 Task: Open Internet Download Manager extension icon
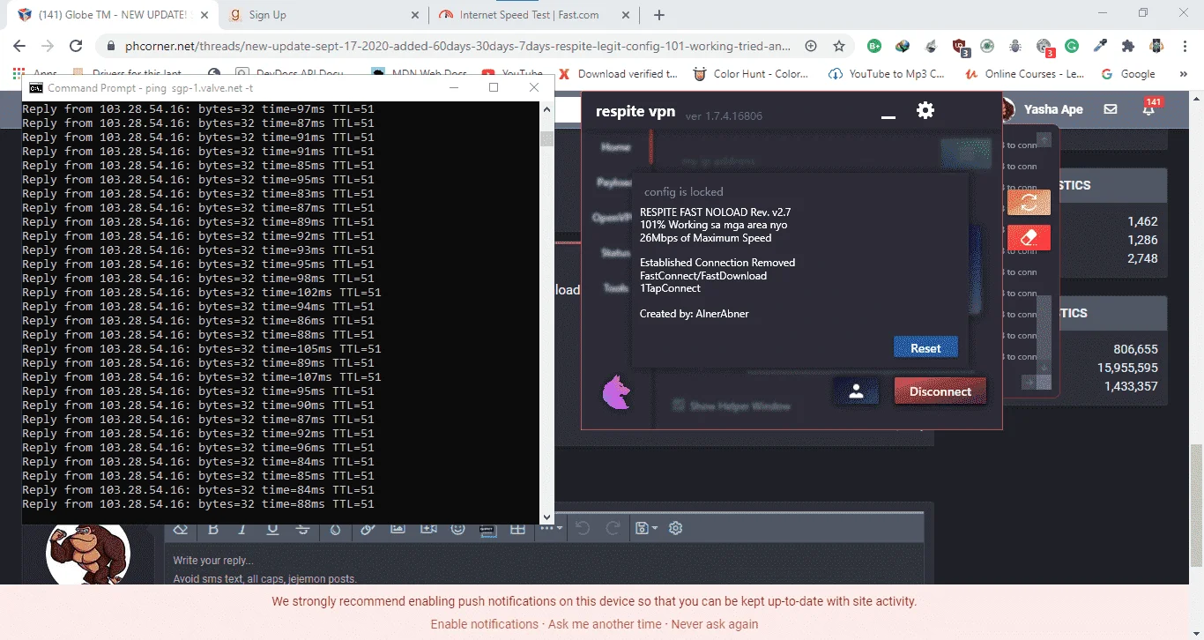pos(903,46)
